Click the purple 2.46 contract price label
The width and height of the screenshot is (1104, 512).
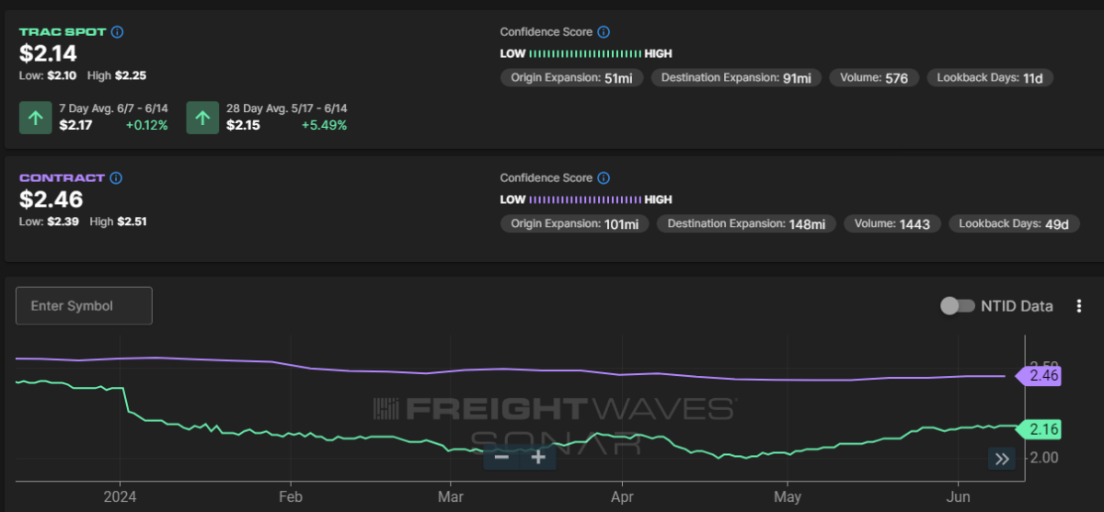click(1038, 375)
